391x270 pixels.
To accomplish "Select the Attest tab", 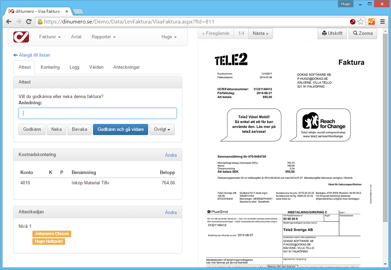I will 24,67.
